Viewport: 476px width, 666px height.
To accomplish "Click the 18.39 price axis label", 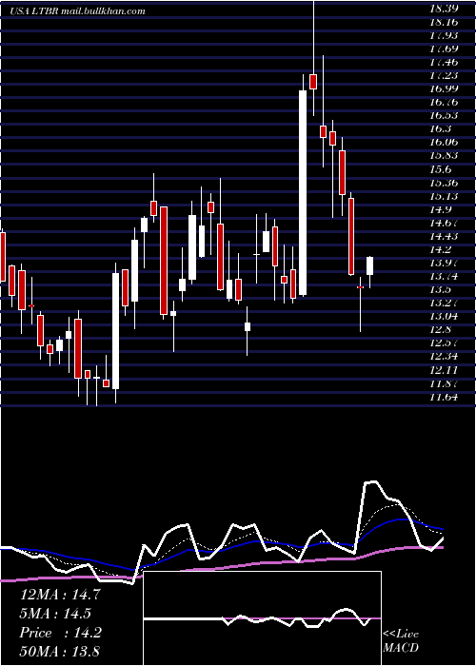I will click(444, 9).
